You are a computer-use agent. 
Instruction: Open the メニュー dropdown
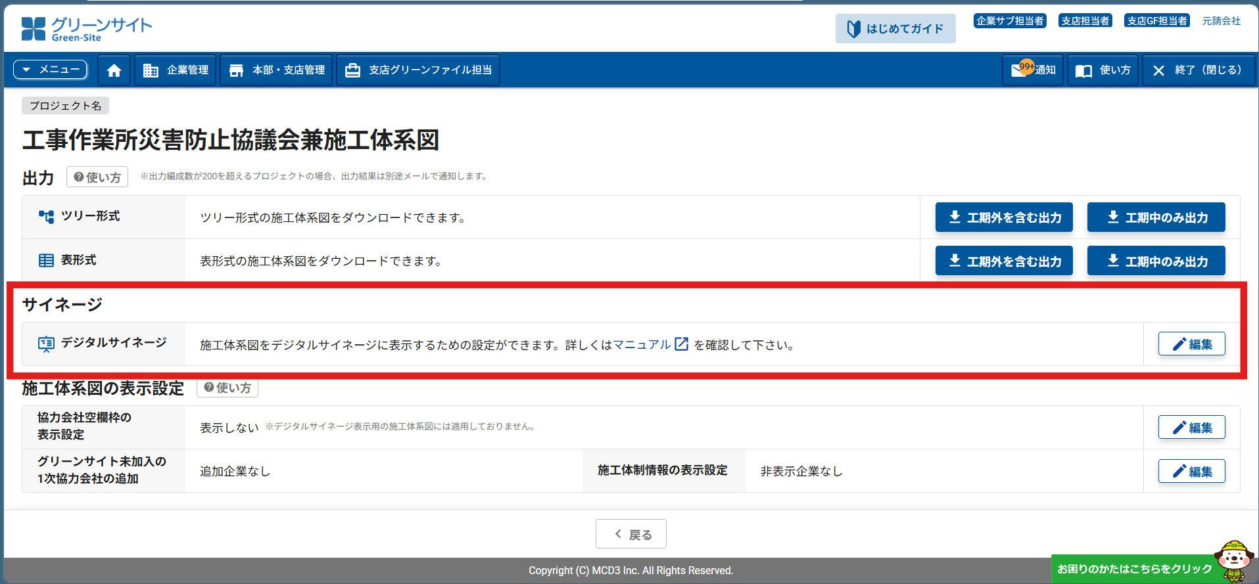click(51, 70)
